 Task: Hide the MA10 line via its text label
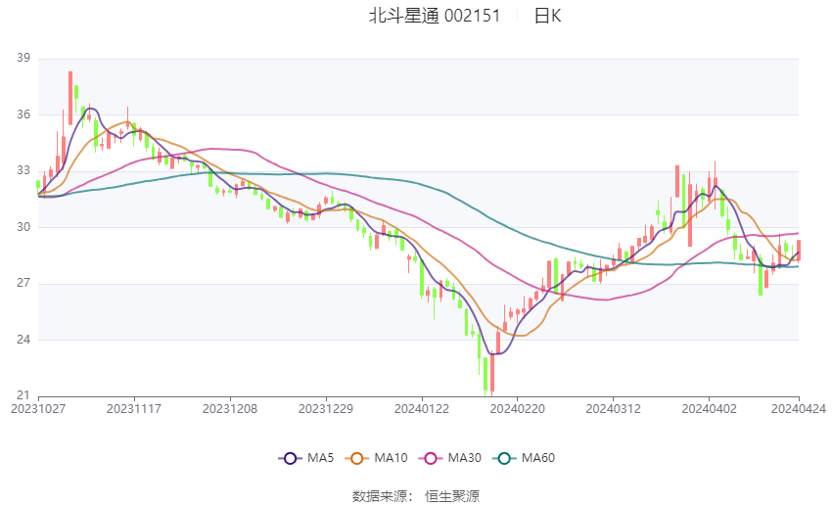click(x=391, y=457)
